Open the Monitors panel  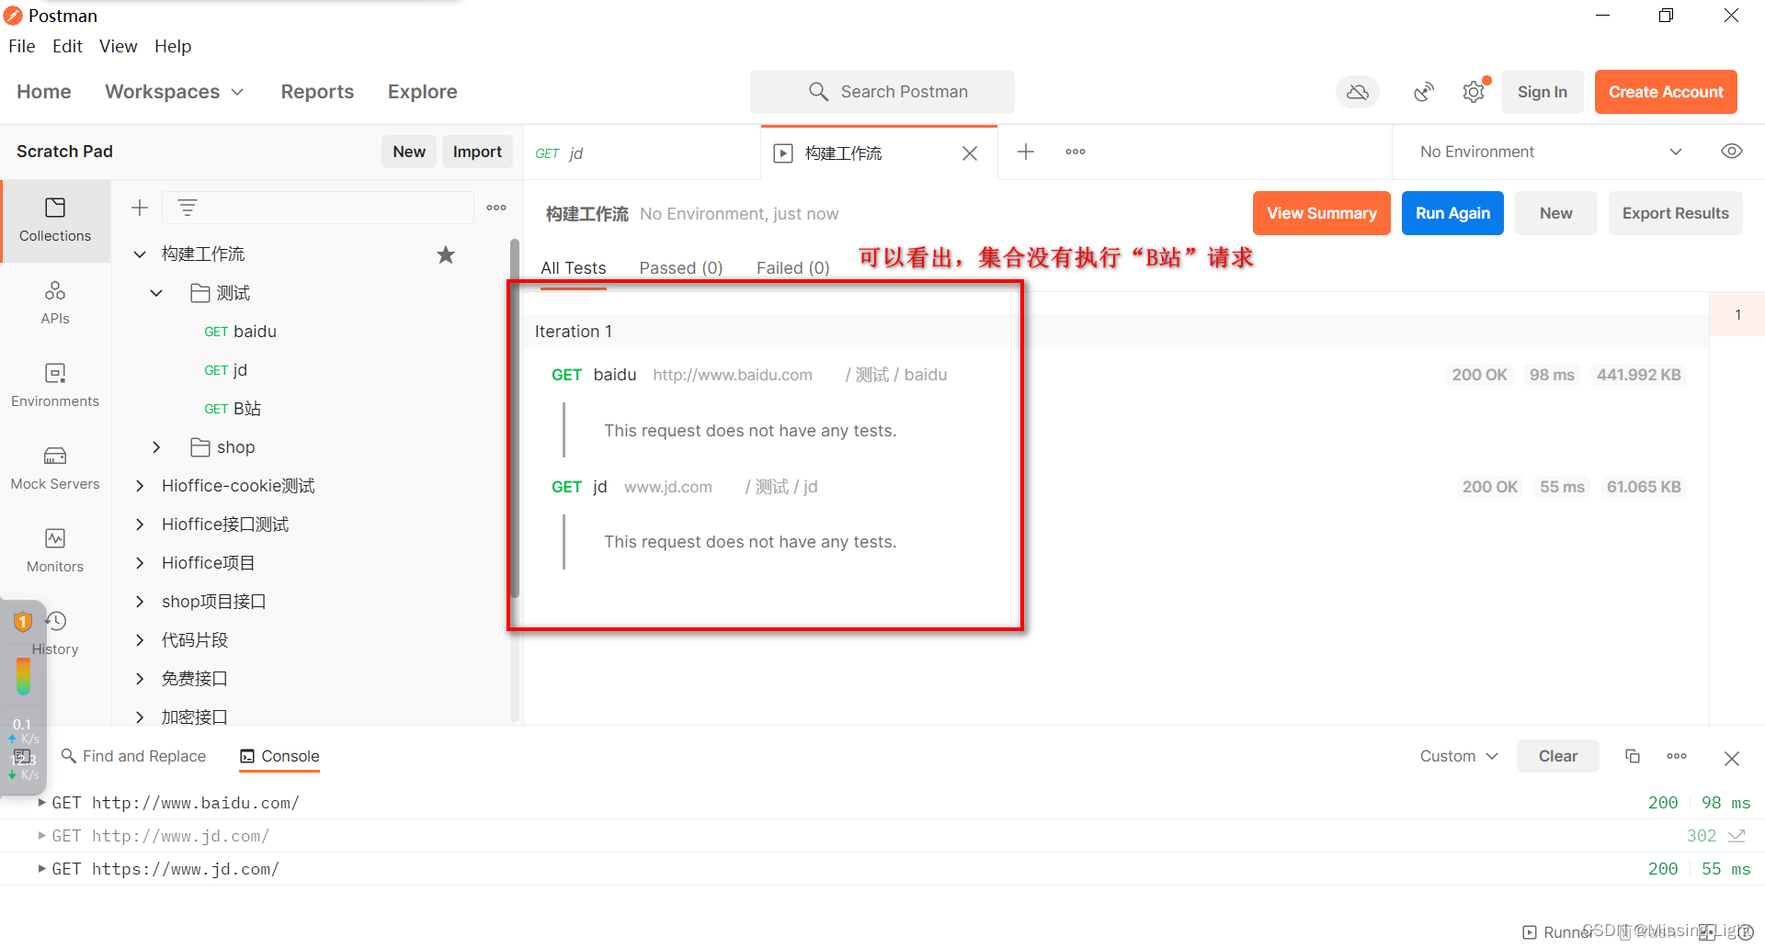point(54,548)
